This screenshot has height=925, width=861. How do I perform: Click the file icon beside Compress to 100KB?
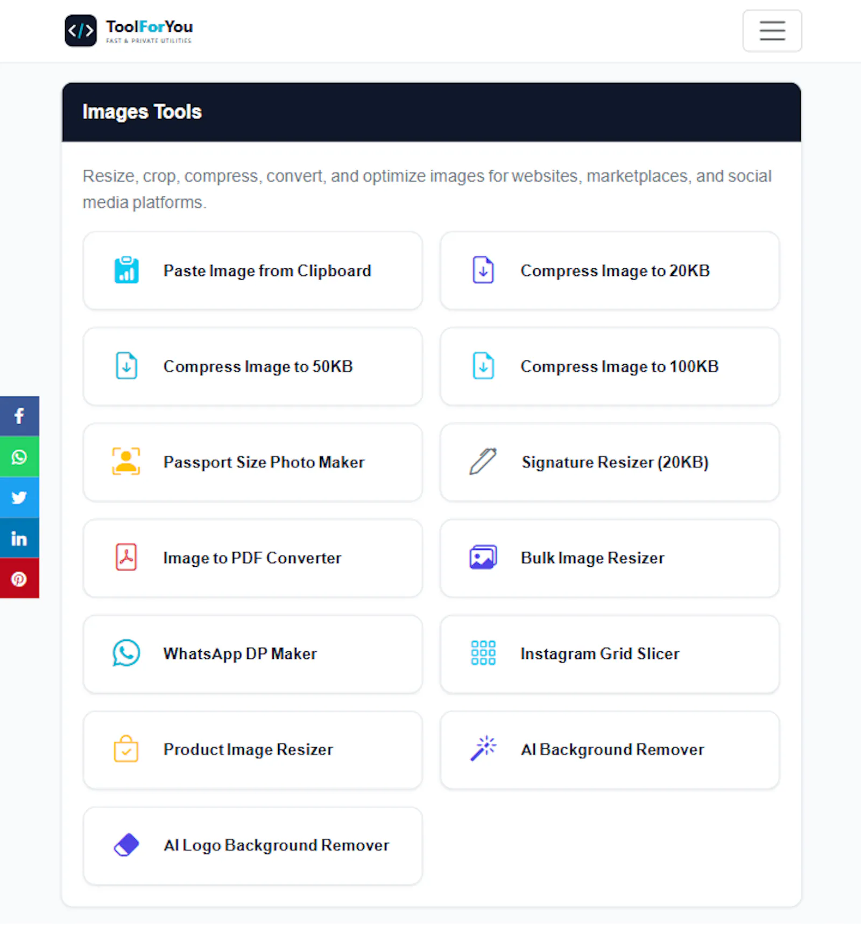click(x=483, y=366)
